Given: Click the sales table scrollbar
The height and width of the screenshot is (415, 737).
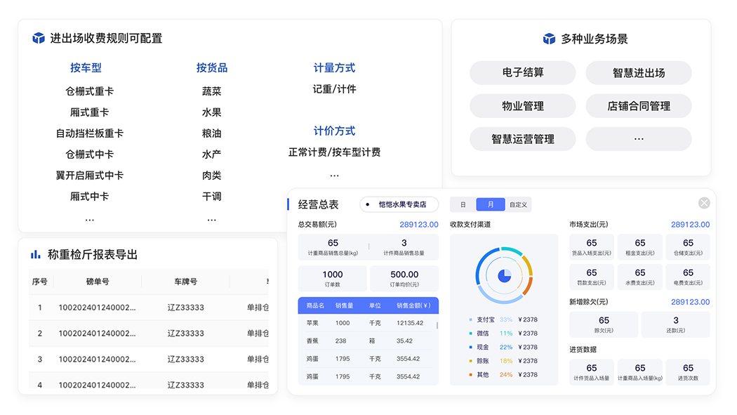Looking at the screenshot, I should pos(437,326).
